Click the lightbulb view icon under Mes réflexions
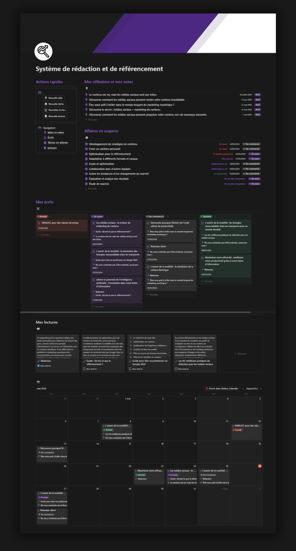 click(87, 88)
